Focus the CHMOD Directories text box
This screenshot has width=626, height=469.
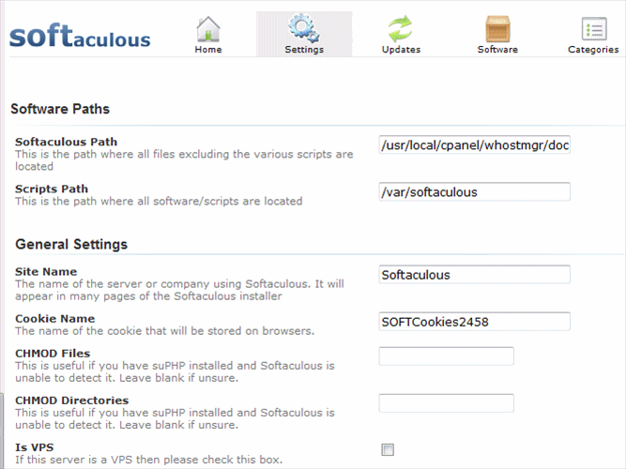(x=446, y=403)
